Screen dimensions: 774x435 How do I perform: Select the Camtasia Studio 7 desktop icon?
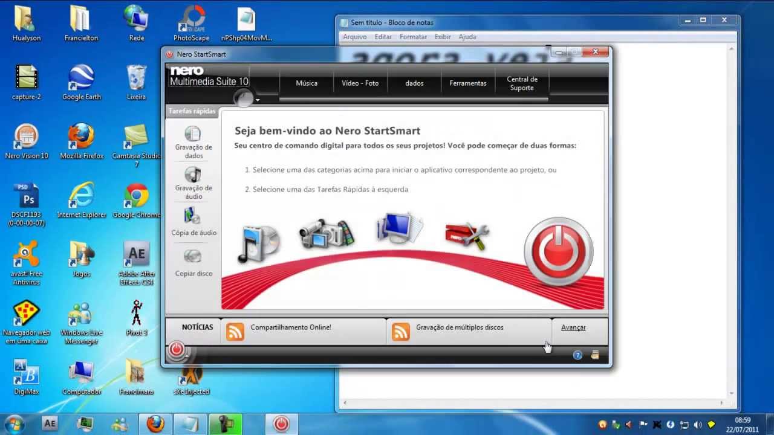tap(137, 146)
